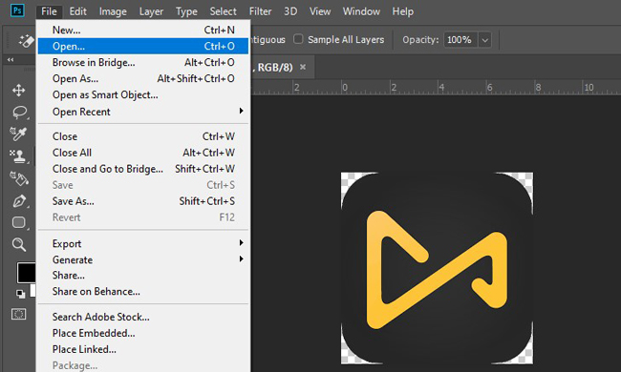The image size is (621, 372).
Task: Choose Browse in Bridge...
Action: 143,62
